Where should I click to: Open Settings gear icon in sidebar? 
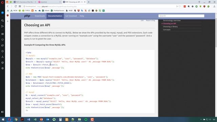(2, 68)
